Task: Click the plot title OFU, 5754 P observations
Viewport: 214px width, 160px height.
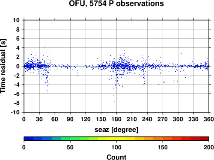Action: (116, 3)
